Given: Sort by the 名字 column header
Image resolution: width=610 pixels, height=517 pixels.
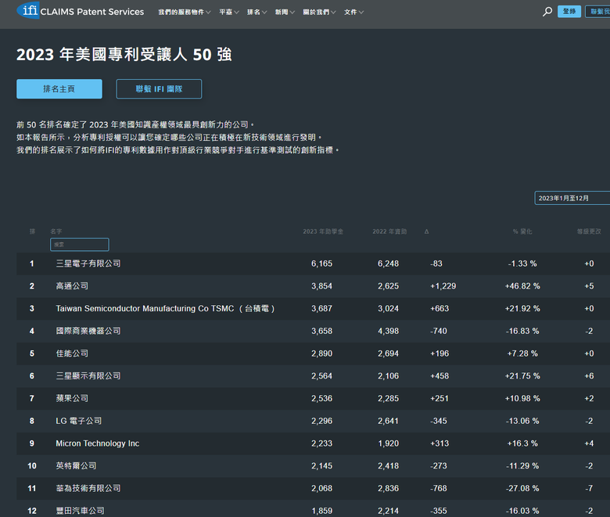Looking at the screenshot, I should point(56,231).
